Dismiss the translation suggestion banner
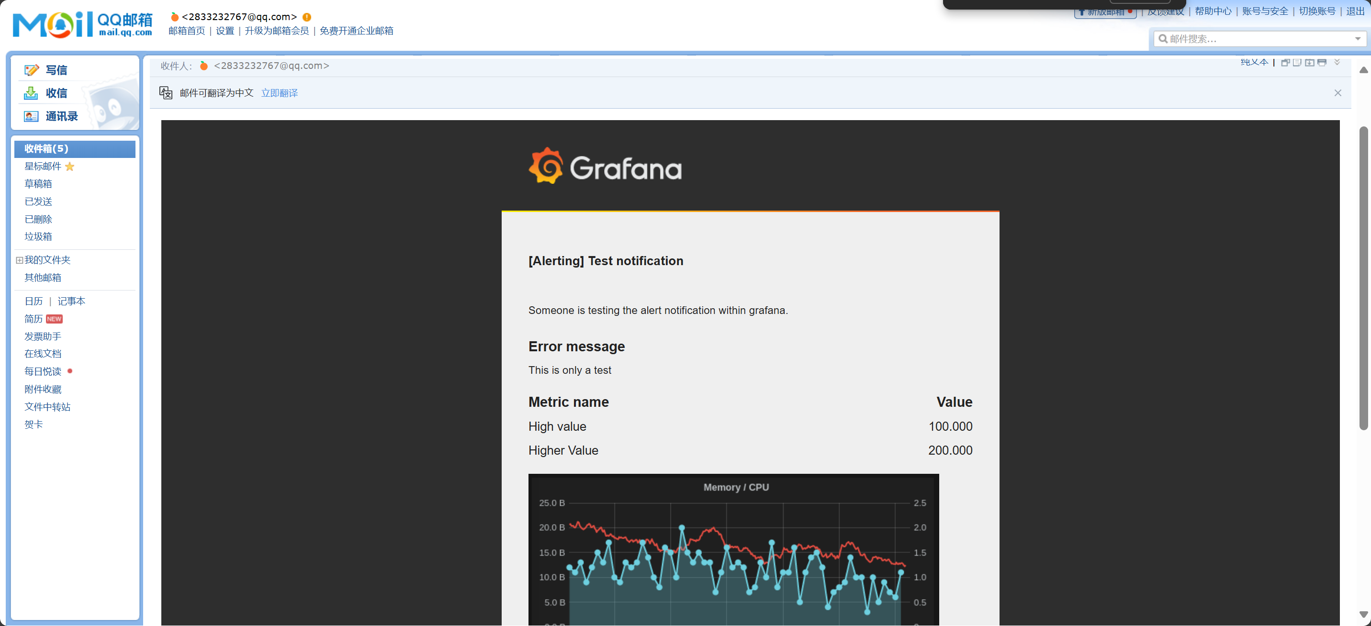The height and width of the screenshot is (626, 1371). click(x=1337, y=93)
